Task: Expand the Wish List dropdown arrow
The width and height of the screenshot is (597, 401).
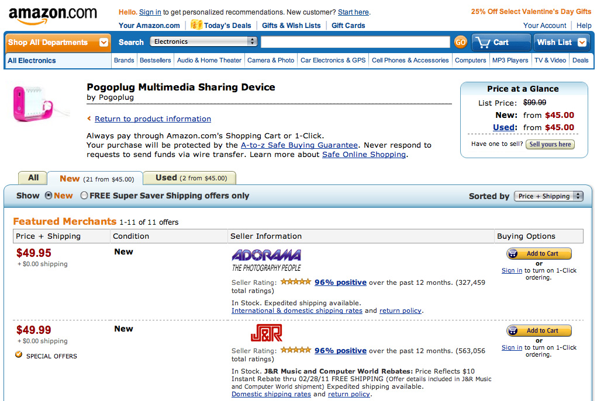Action: tap(581, 42)
